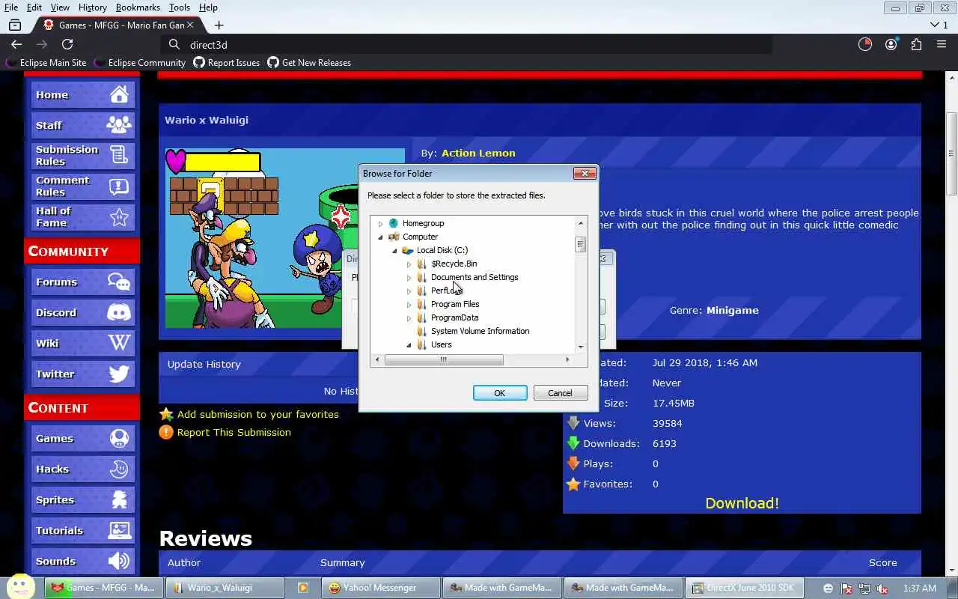
Task: Expand the PerfLogs folder node
Action: pos(409,291)
